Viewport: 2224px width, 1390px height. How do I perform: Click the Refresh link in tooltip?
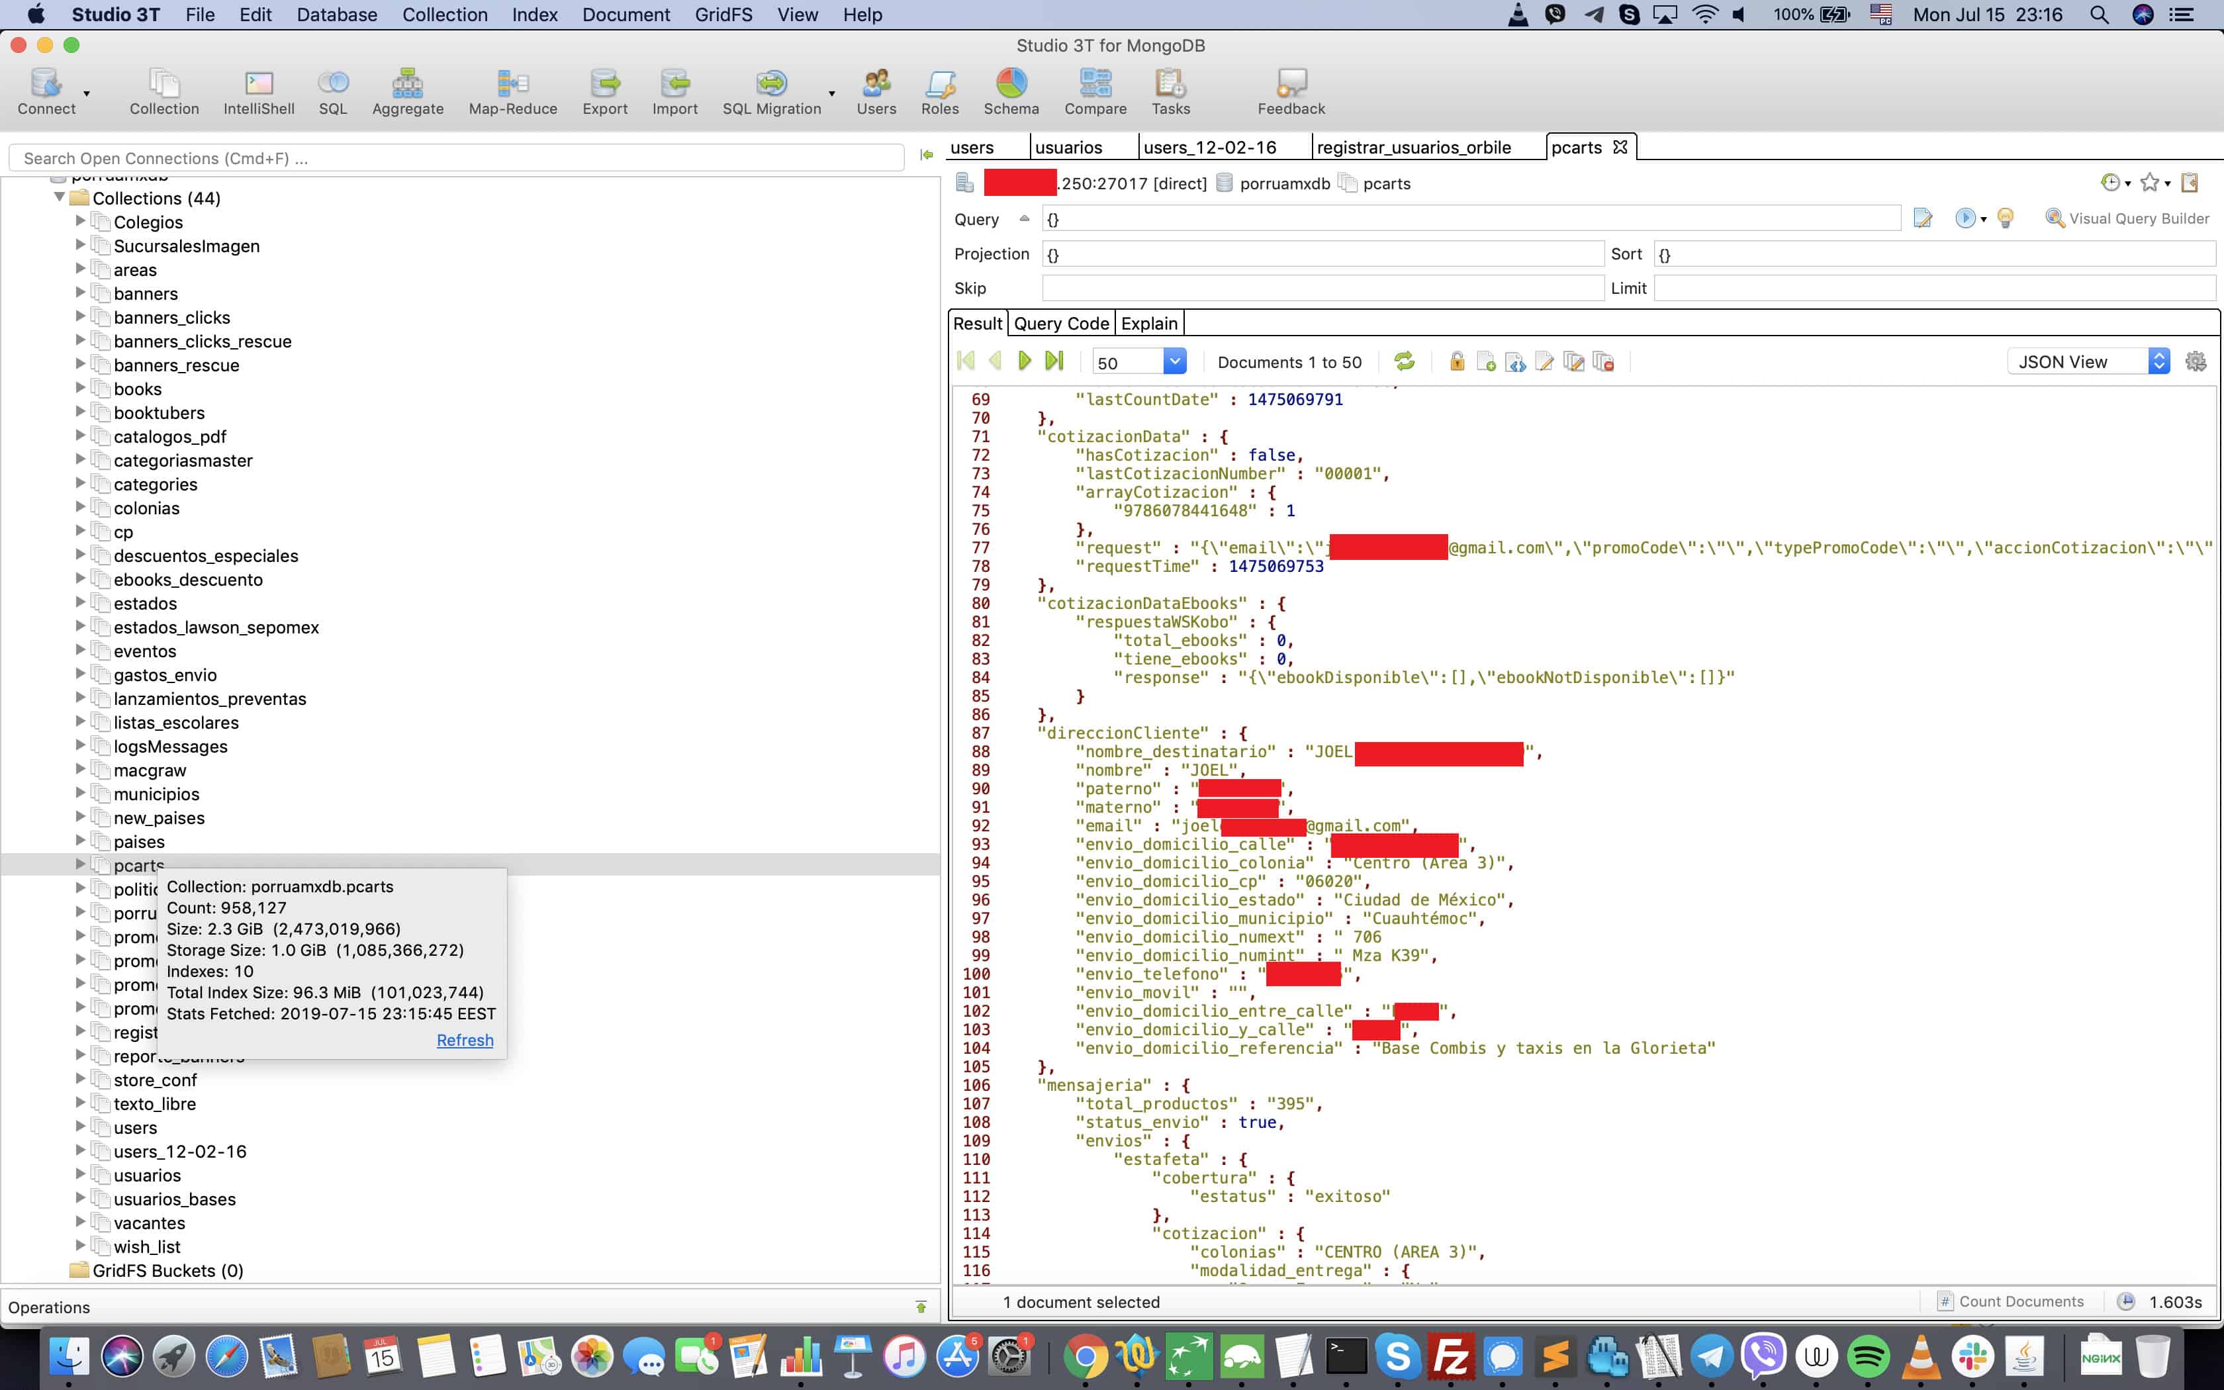coord(465,1040)
